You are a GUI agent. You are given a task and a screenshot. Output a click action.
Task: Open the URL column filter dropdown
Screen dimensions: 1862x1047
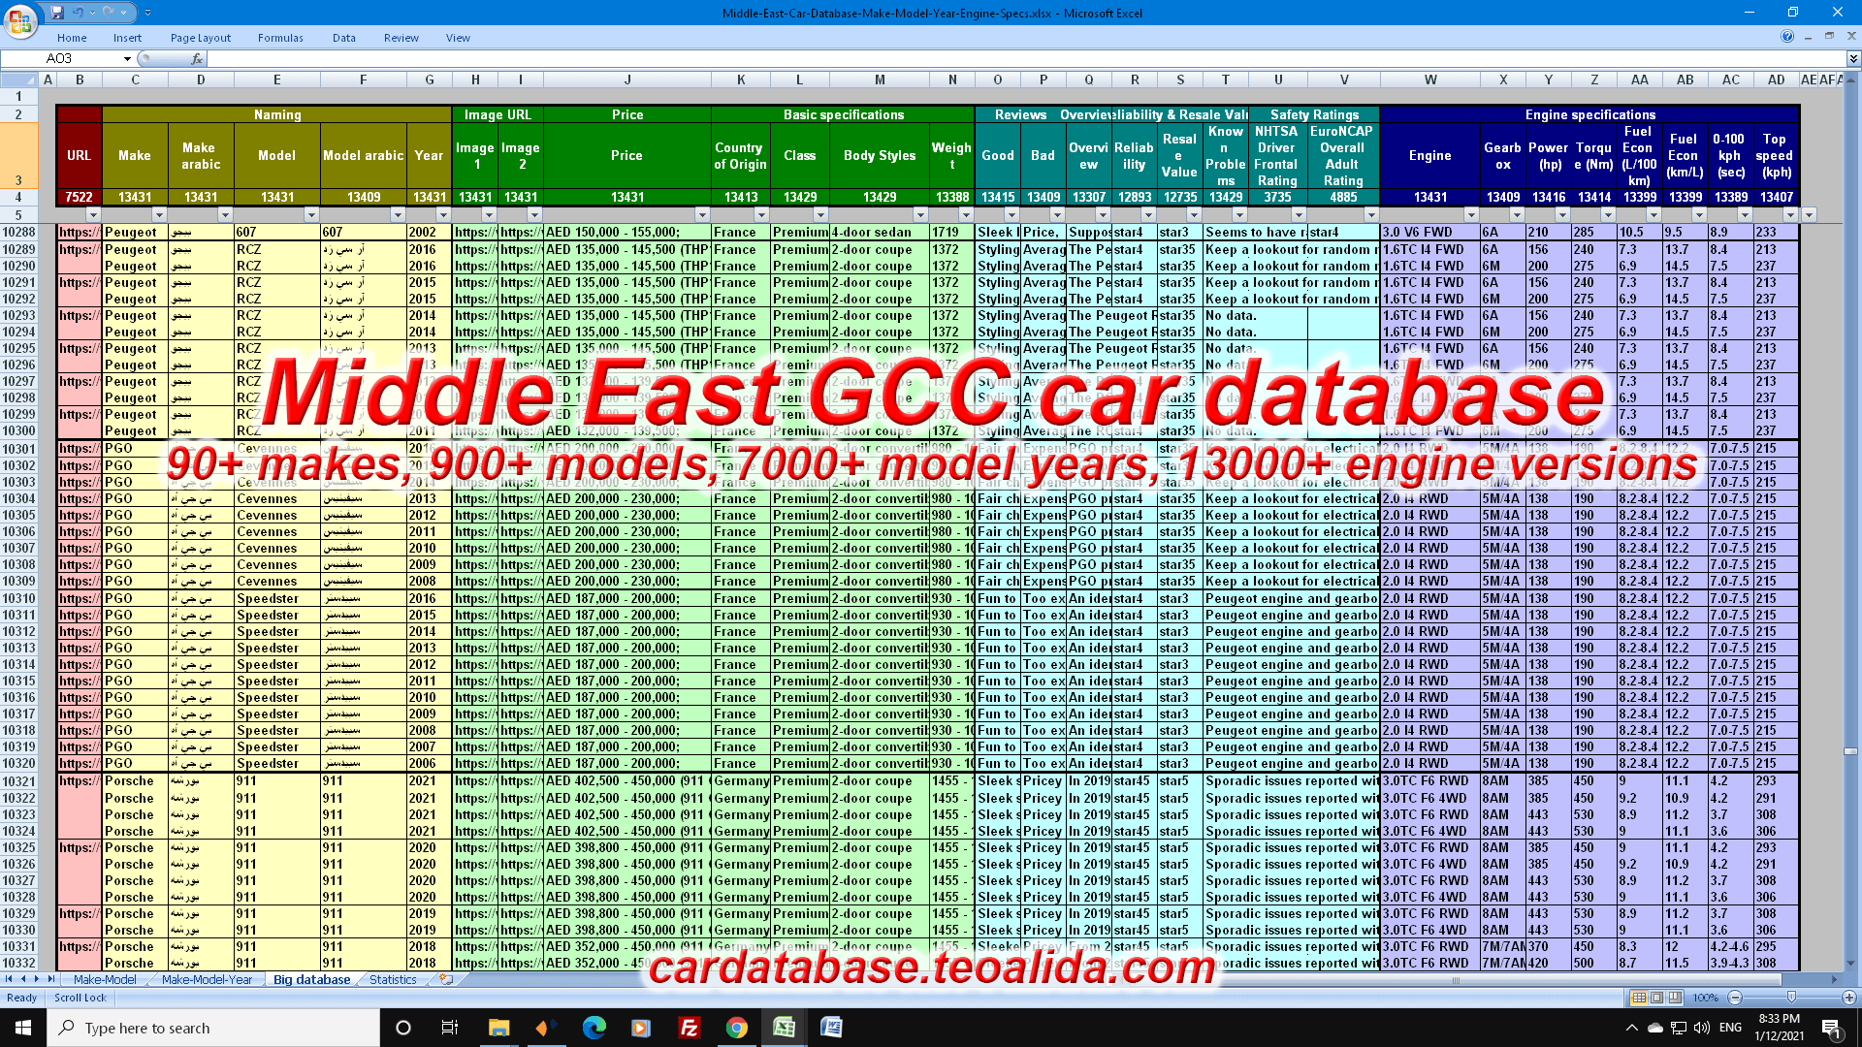point(93,214)
